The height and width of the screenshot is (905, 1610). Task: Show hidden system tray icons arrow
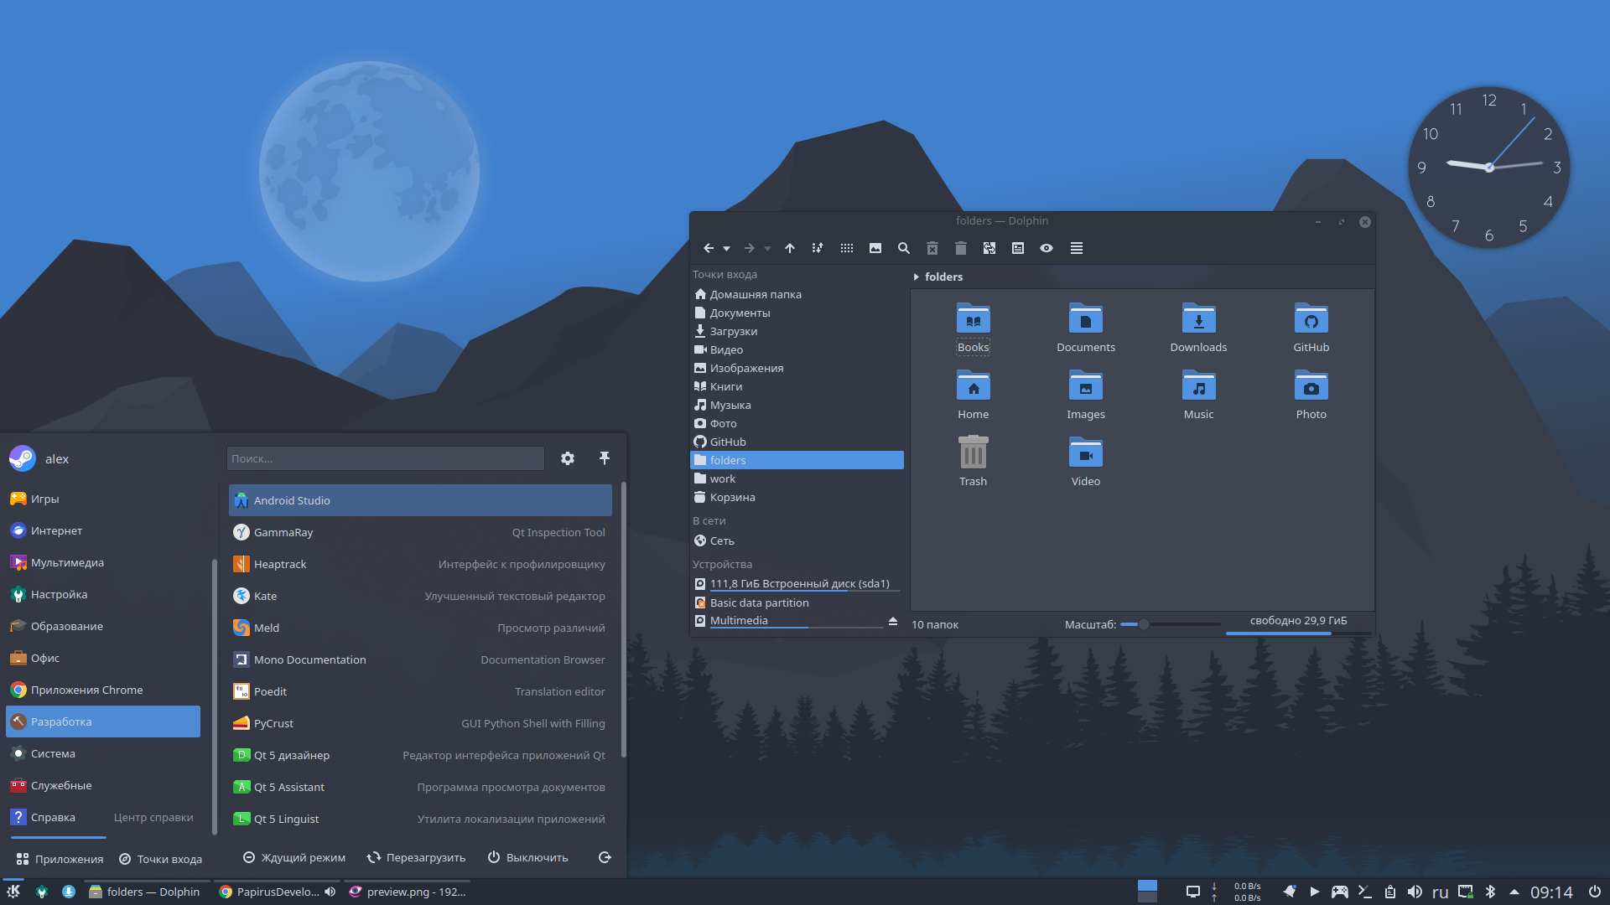[x=1514, y=892]
